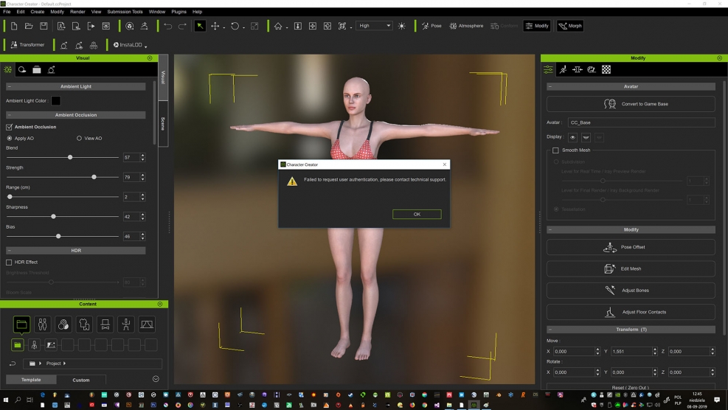Open the Cloth content category icon
The height and width of the screenshot is (410, 728).
[84, 324]
